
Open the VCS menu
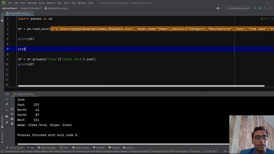(x=73, y=3)
